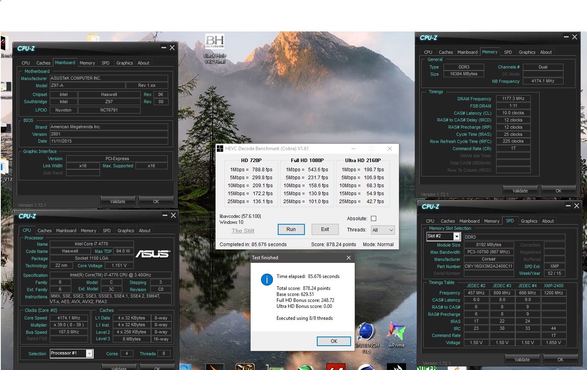Viewport: 587px width, 370px height.
Task: Click the Core Speed value 4174.1 MHz
Action: [x=69, y=318]
